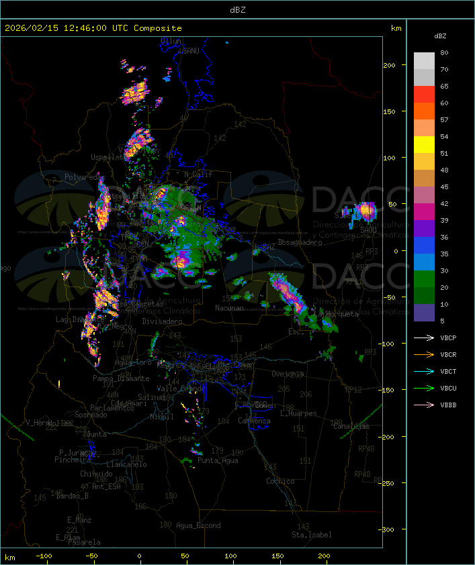Pick the dark orange 57-60 dBZ swatch

point(424,111)
